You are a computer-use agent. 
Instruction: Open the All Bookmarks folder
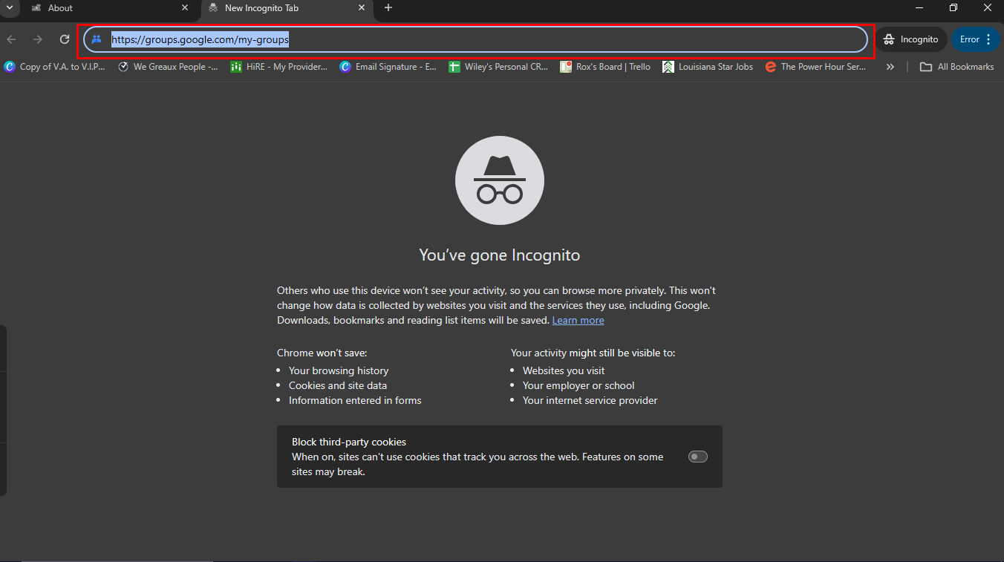956,67
